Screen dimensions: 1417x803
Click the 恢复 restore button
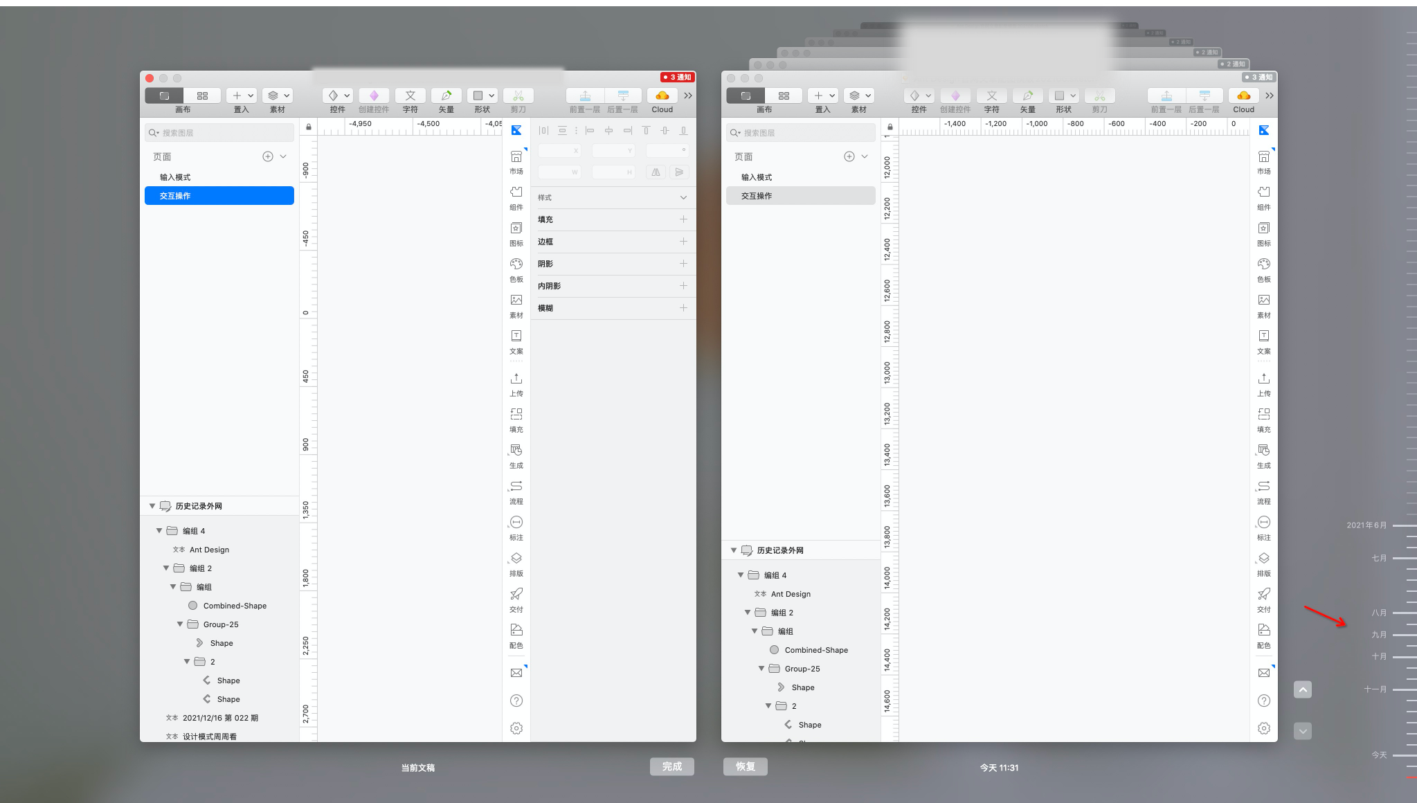tap(745, 766)
